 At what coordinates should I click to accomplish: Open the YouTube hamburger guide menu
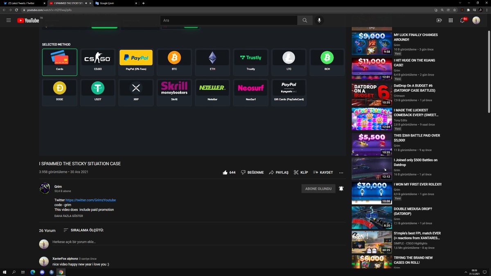pyautogui.click(x=9, y=20)
